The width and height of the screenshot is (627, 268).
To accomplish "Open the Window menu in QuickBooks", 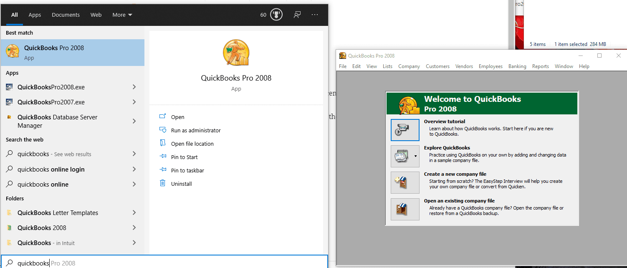I will (x=564, y=66).
